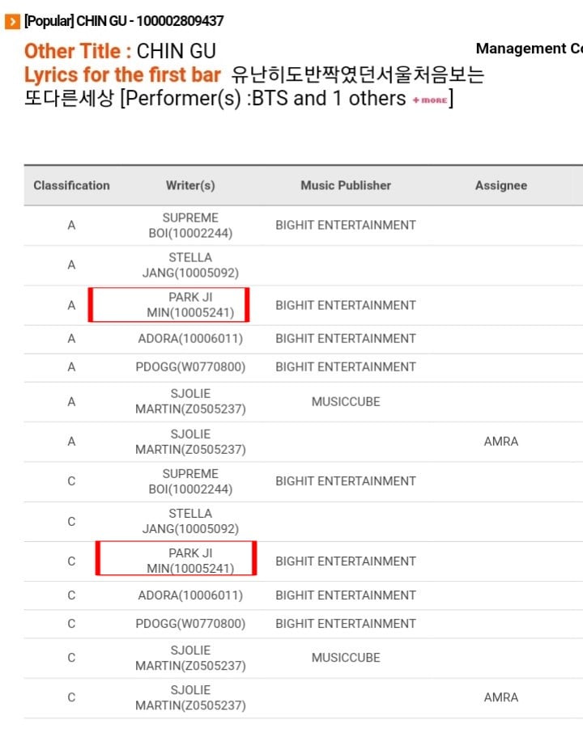Select PDOGG(W0770800) in the class C rows

(190, 624)
